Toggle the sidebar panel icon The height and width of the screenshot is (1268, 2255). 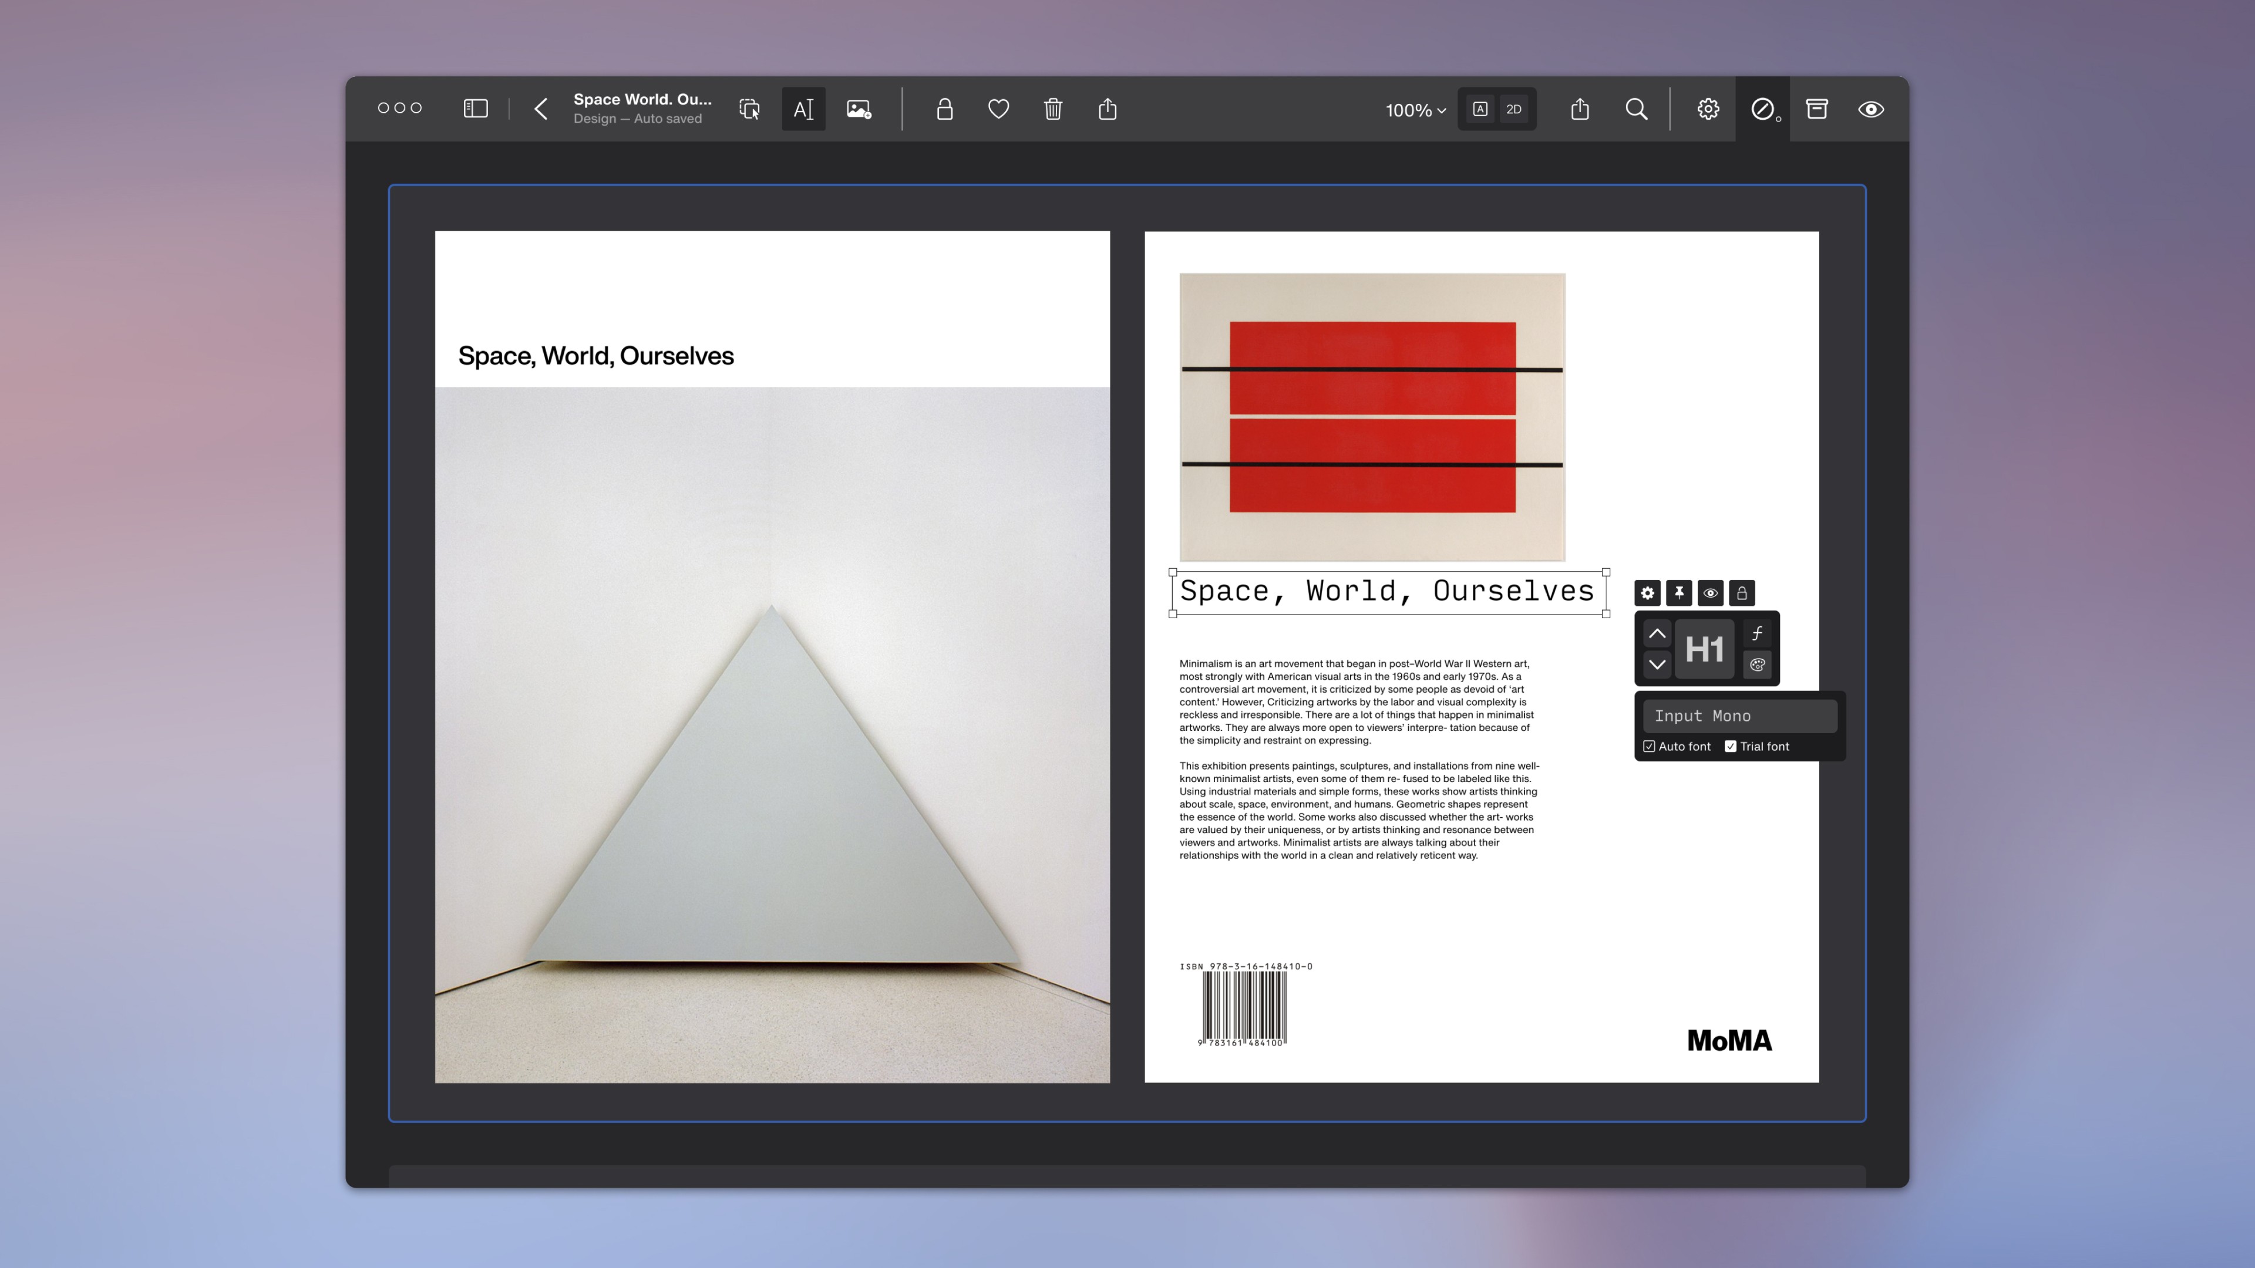tap(475, 109)
